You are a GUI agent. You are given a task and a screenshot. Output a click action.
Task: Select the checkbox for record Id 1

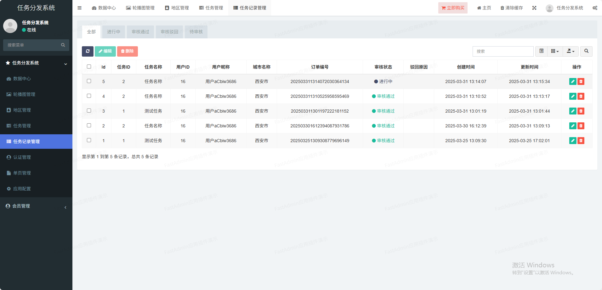(x=89, y=140)
